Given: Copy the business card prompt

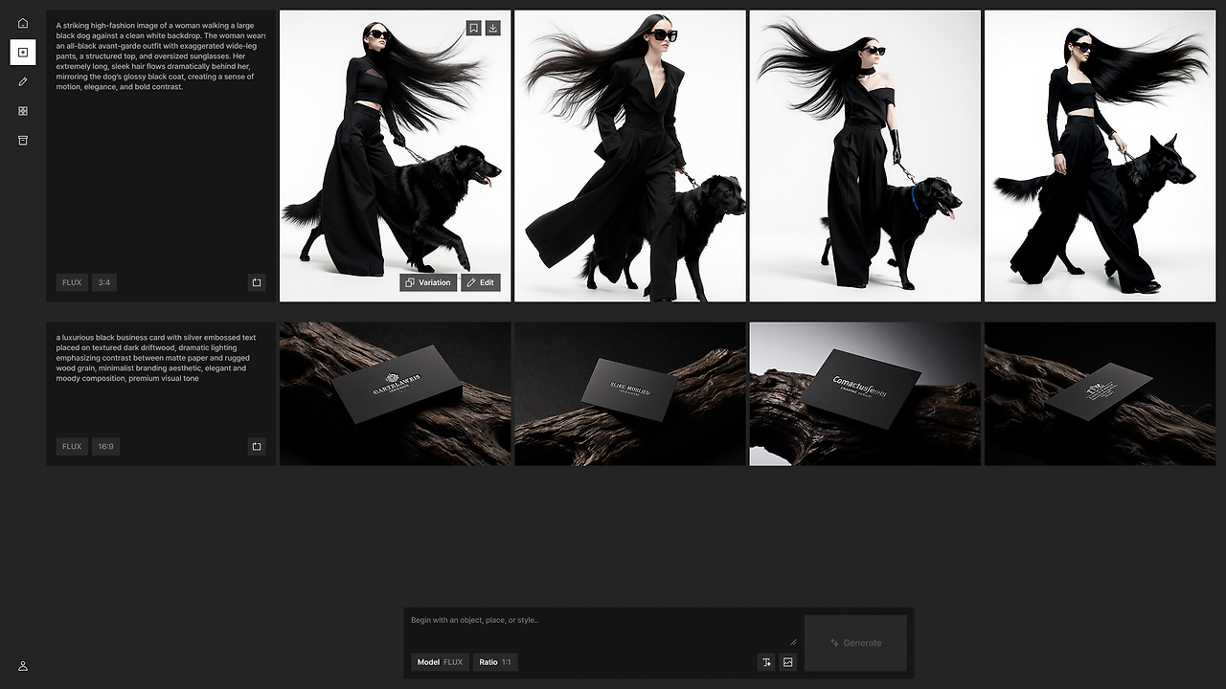Looking at the screenshot, I should (256, 446).
